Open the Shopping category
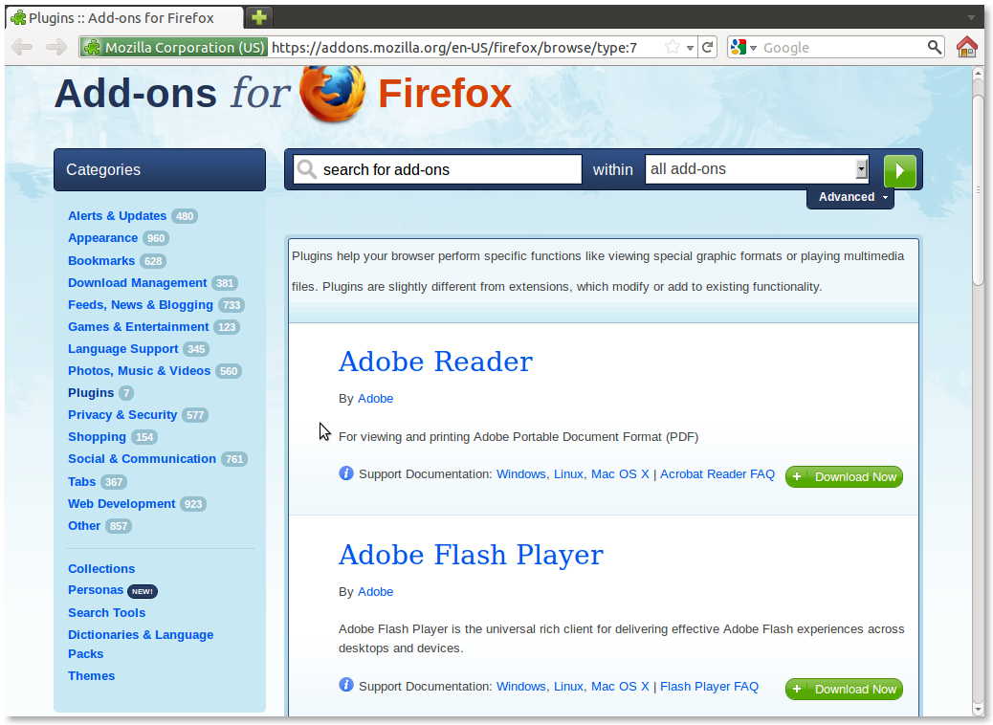Screen dimensions: 993x725 (x=97, y=437)
